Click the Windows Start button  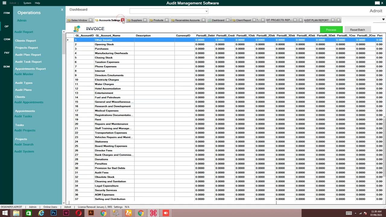5,213
